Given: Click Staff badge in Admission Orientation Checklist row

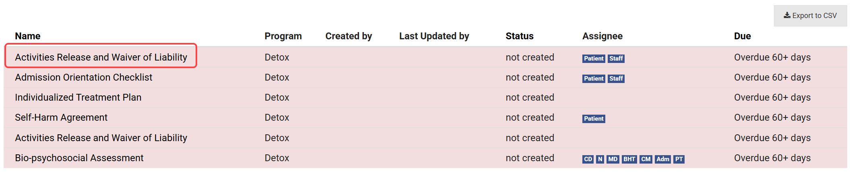Looking at the screenshot, I should coord(616,79).
